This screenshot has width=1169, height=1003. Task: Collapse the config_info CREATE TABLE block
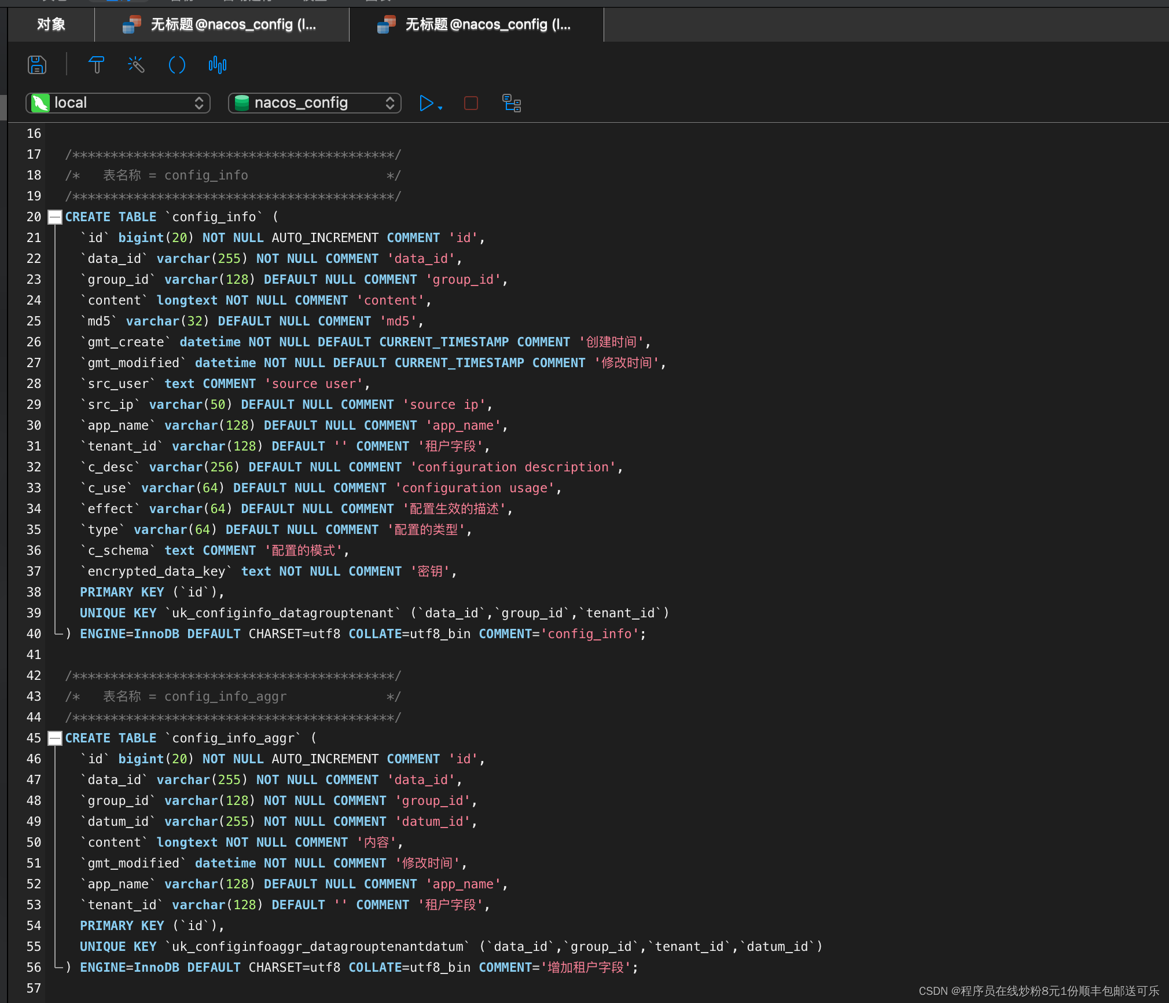pos(55,217)
